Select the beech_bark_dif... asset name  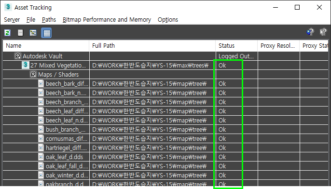coord(67,84)
